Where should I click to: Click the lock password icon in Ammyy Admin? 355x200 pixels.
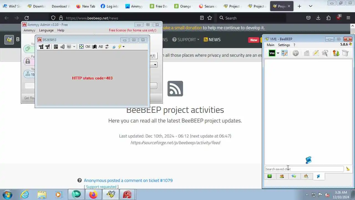pyautogui.click(x=28, y=61)
